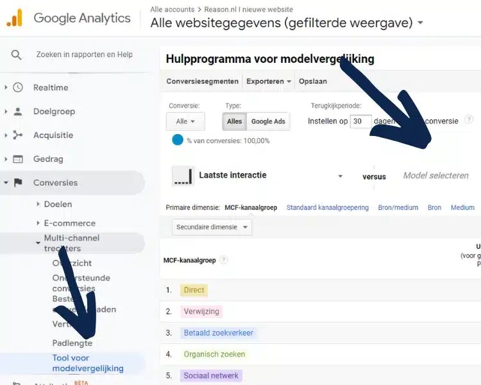Open the Conversies menu item
Viewport: 481px width, 385px height.
point(56,183)
